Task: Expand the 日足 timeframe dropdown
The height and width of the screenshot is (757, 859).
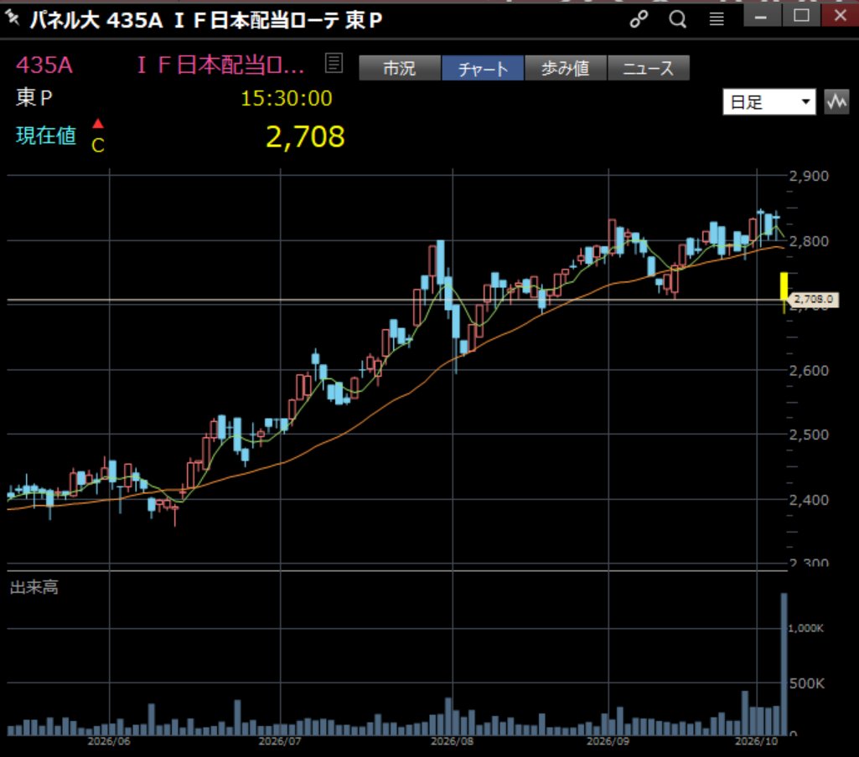Action: [769, 102]
